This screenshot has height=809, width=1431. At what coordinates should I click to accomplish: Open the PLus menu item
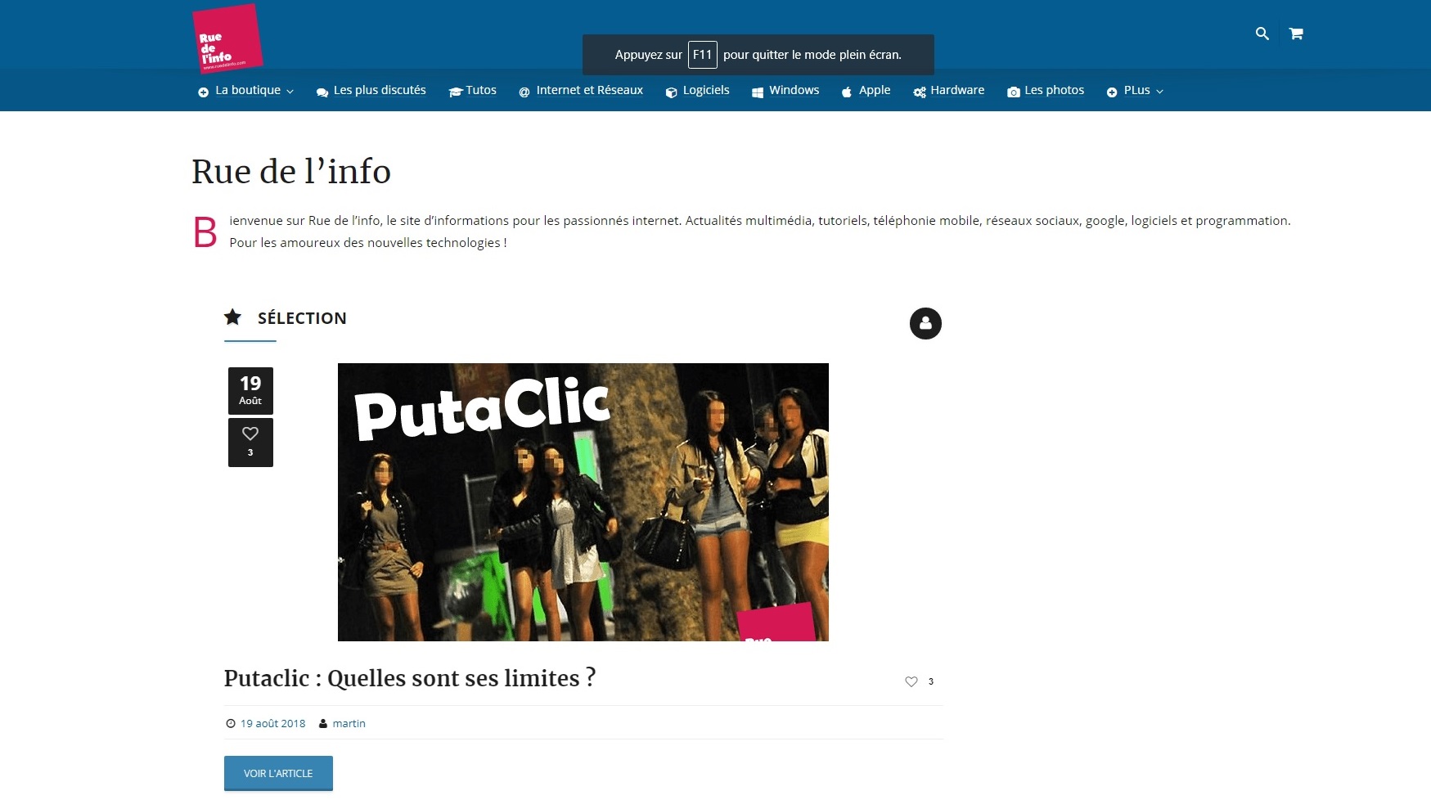point(1137,90)
